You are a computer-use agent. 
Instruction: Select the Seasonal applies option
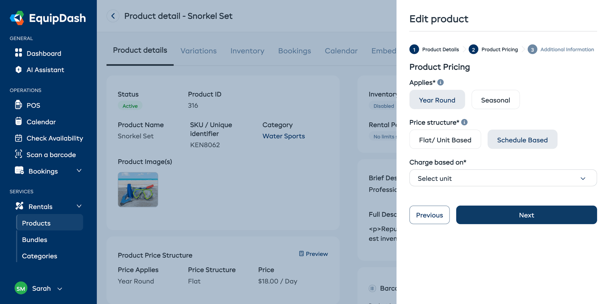click(495, 100)
